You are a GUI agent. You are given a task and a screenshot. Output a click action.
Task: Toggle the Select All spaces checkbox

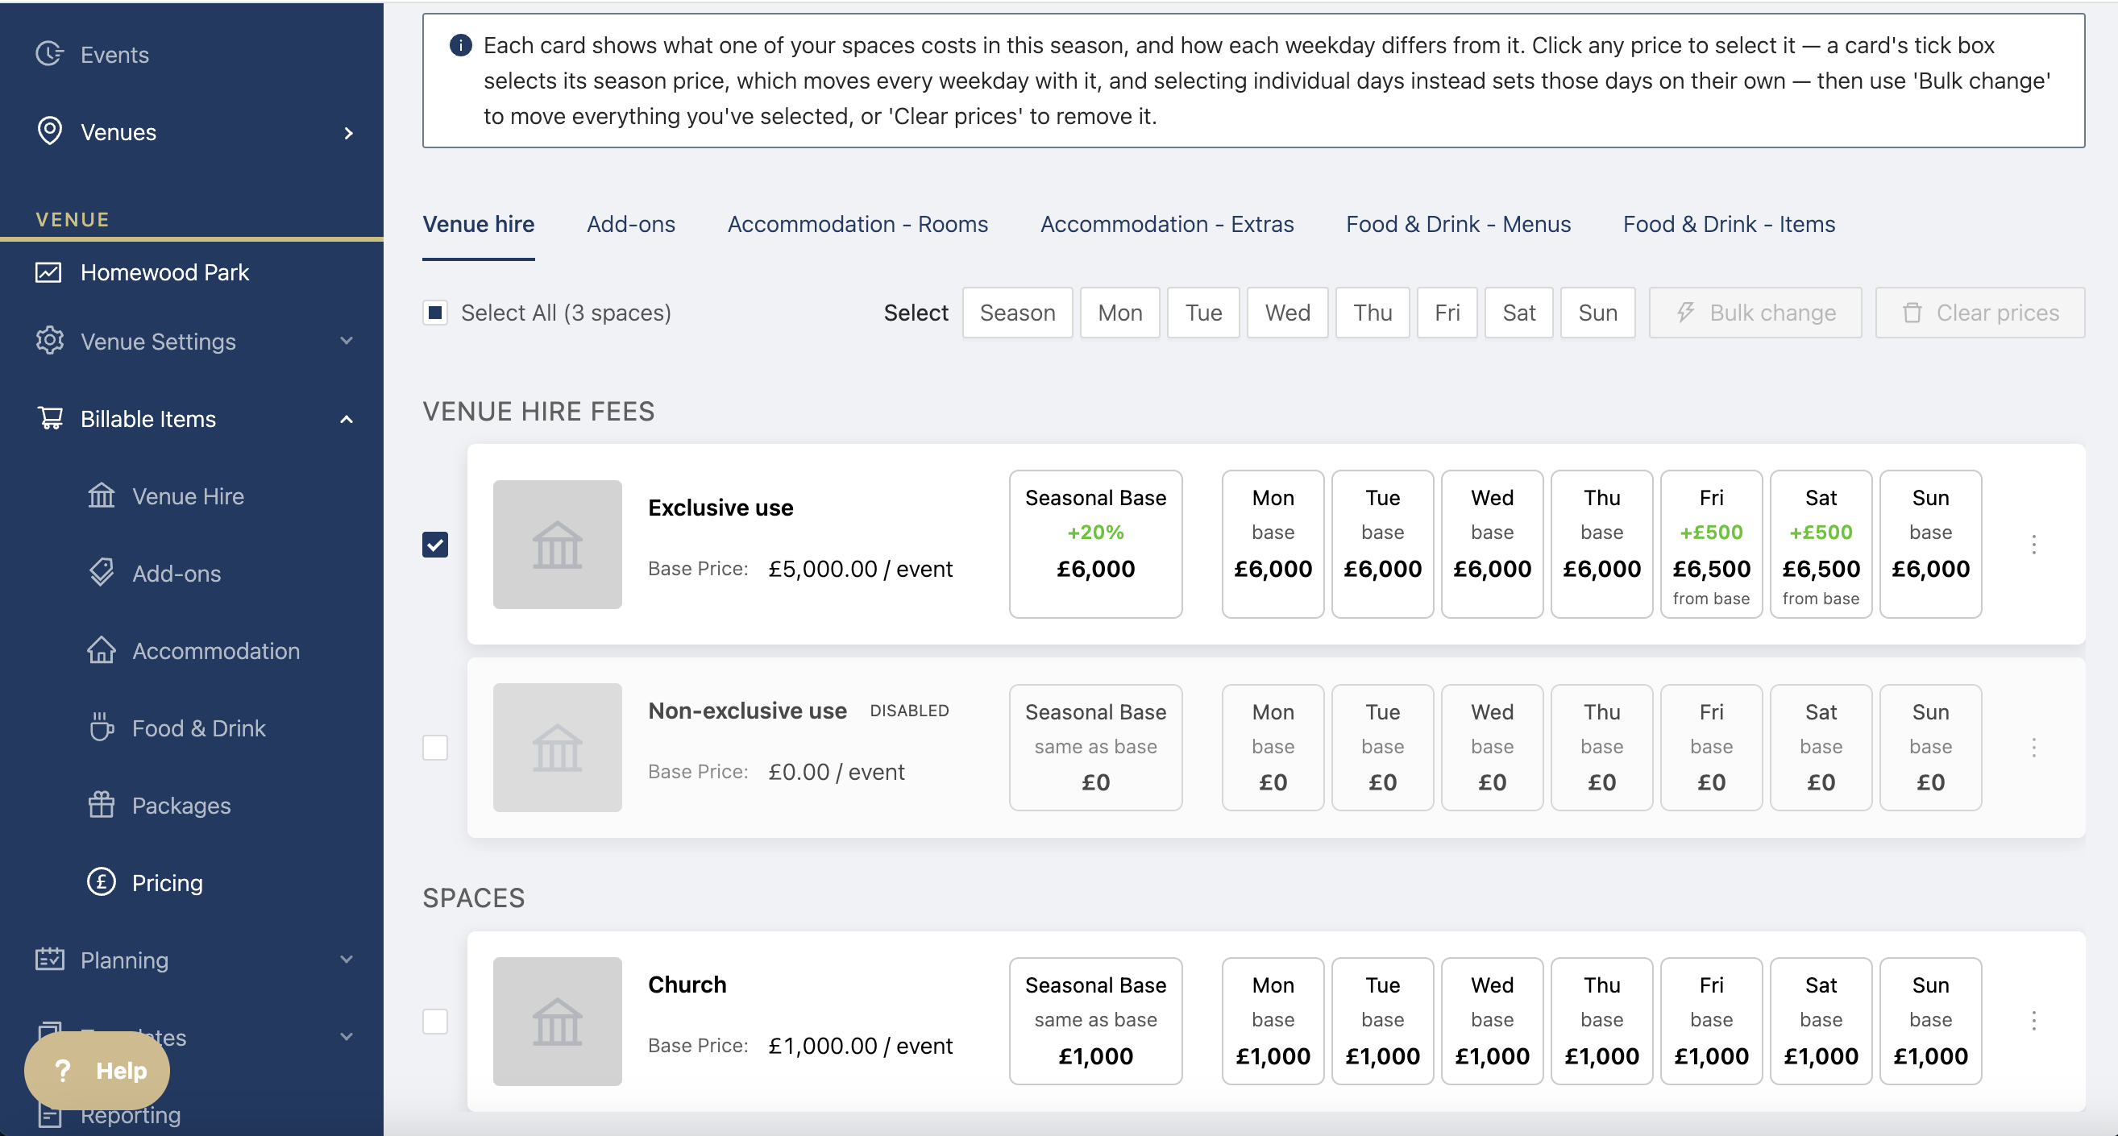click(435, 313)
